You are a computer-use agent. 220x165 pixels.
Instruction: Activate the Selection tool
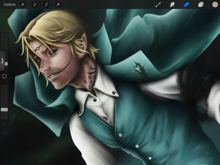(x=46, y=5)
